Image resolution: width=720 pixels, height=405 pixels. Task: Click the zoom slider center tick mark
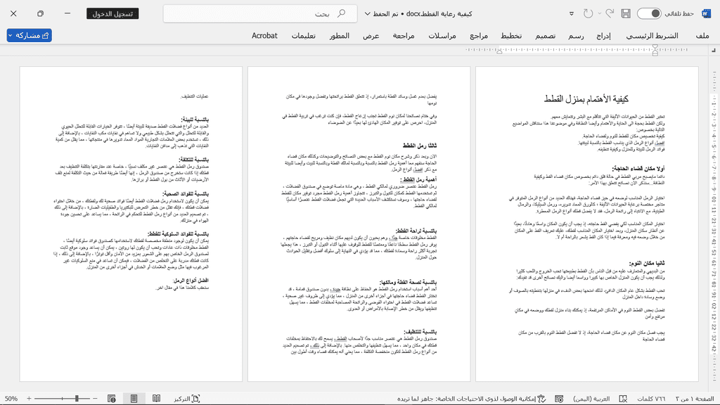[x=63, y=399]
